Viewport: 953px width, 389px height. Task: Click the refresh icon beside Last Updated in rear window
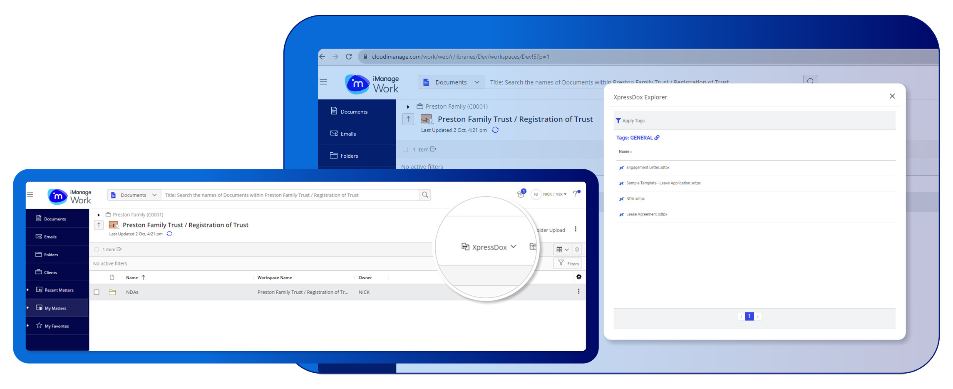[495, 130]
